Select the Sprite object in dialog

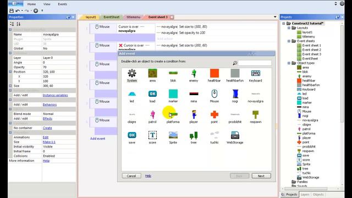(x=173, y=137)
